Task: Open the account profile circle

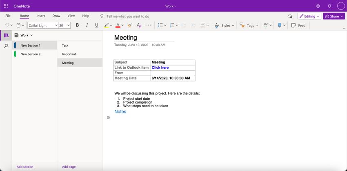Action: 341,6
